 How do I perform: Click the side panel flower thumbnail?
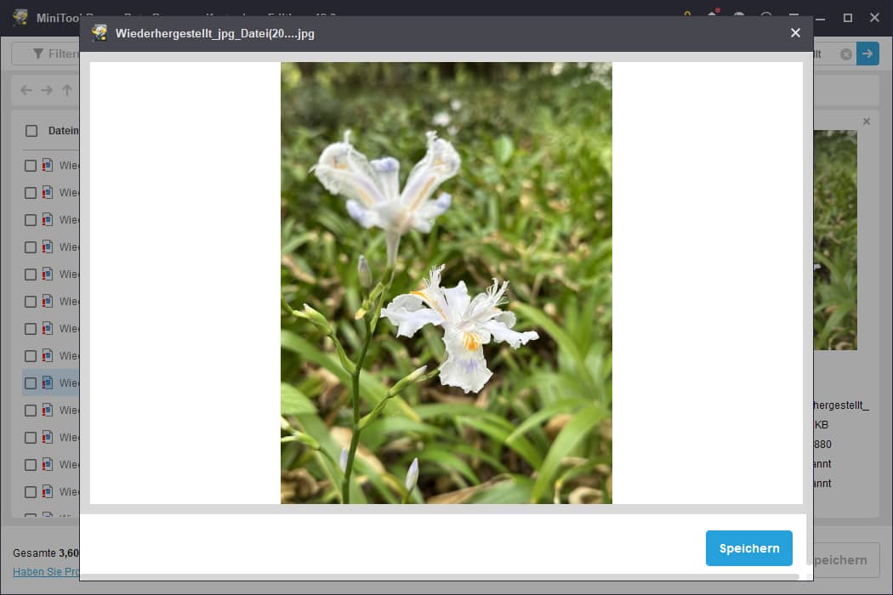835,241
